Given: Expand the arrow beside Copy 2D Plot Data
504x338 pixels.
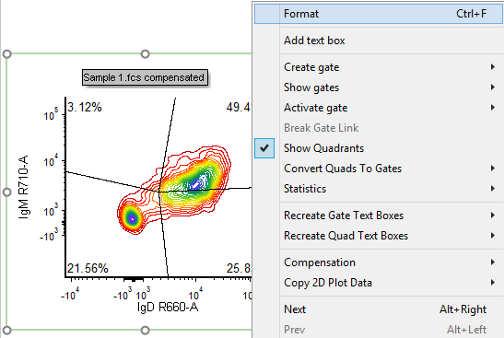Looking at the screenshot, I should point(492,282).
